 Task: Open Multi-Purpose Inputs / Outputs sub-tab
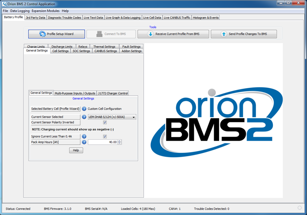coord(75,93)
